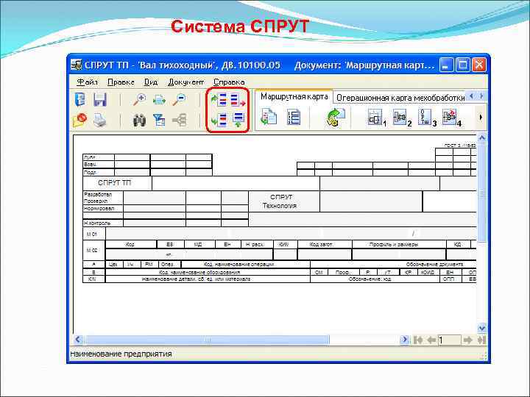530x397 pixels.
Task: Click the СПРУТ Технология cell
Action: pos(284,201)
